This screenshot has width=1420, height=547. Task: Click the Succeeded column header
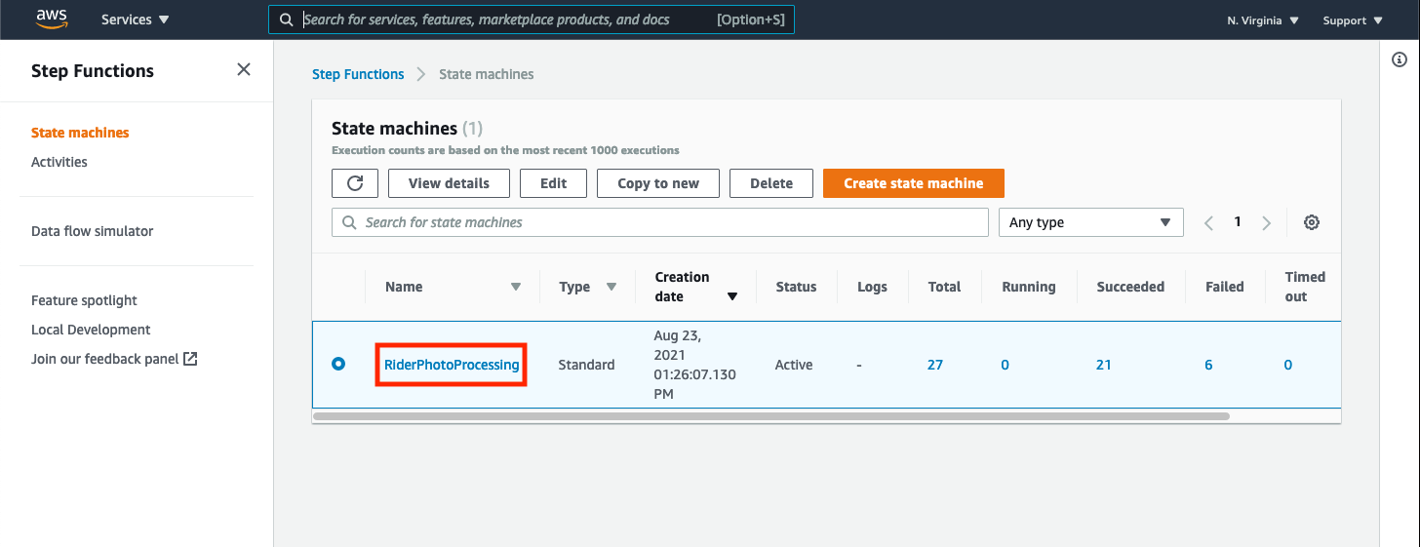1130,287
